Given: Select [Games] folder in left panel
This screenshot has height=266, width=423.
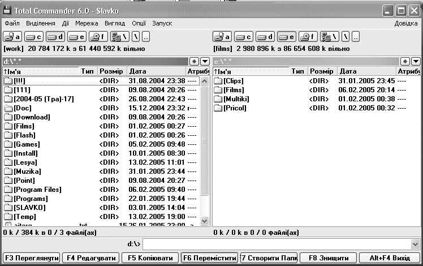Looking at the screenshot, I should pos(101,144).
